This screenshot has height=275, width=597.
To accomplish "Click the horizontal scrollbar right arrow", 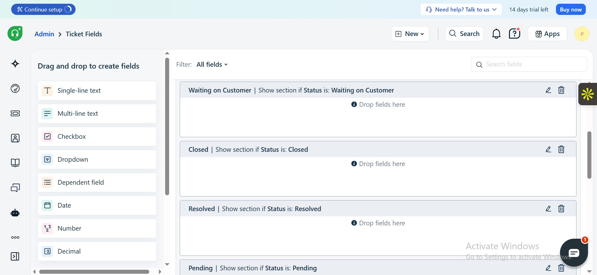I will pyautogui.click(x=160, y=272).
